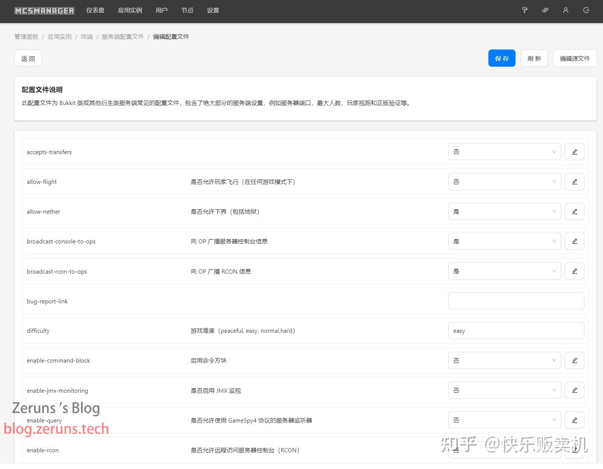Screen dimensions: 603x469
Task: Open the accepts-transfers value dropdown
Action: tap(504, 152)
